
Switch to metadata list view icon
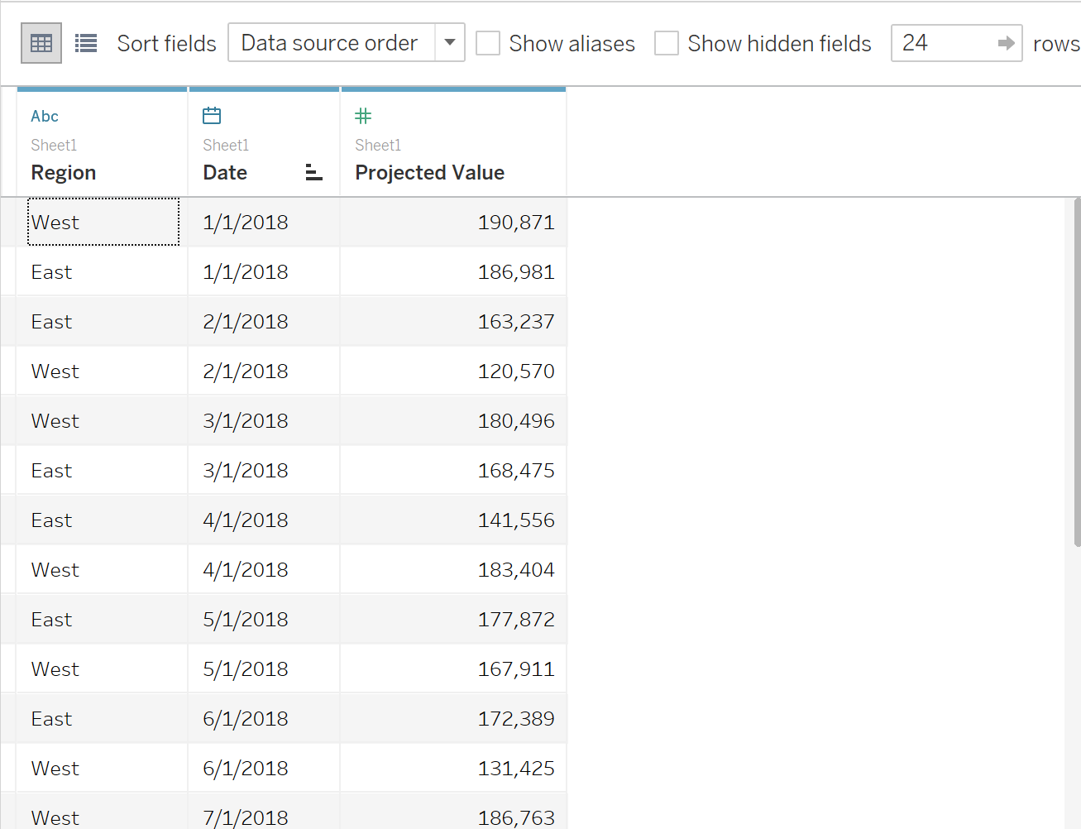click(x=86, y=43)
